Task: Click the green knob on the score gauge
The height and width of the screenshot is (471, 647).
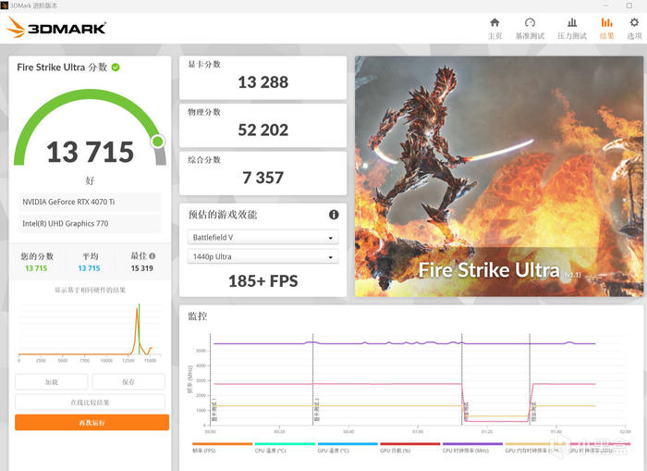Action: point(158,142)
